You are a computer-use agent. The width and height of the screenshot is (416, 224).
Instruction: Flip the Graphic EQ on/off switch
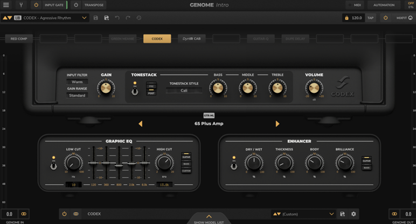pos(53,166)
